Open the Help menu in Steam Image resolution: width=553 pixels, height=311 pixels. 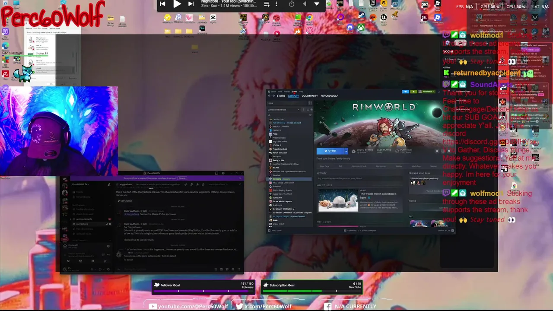(x=301, y=92)
